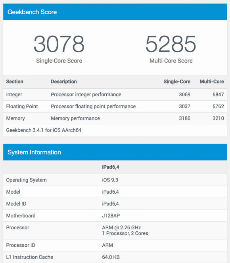Image resolution: width=230 pixels, height=263 pixels.
Task: Click the Multi-Core Score label
Action: coord(171,61)
